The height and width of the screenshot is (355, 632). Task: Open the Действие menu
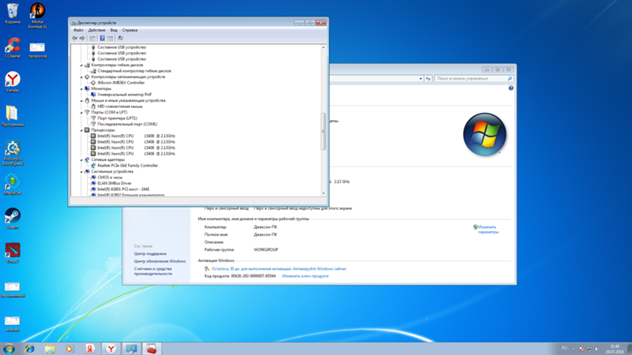point(96,30)
